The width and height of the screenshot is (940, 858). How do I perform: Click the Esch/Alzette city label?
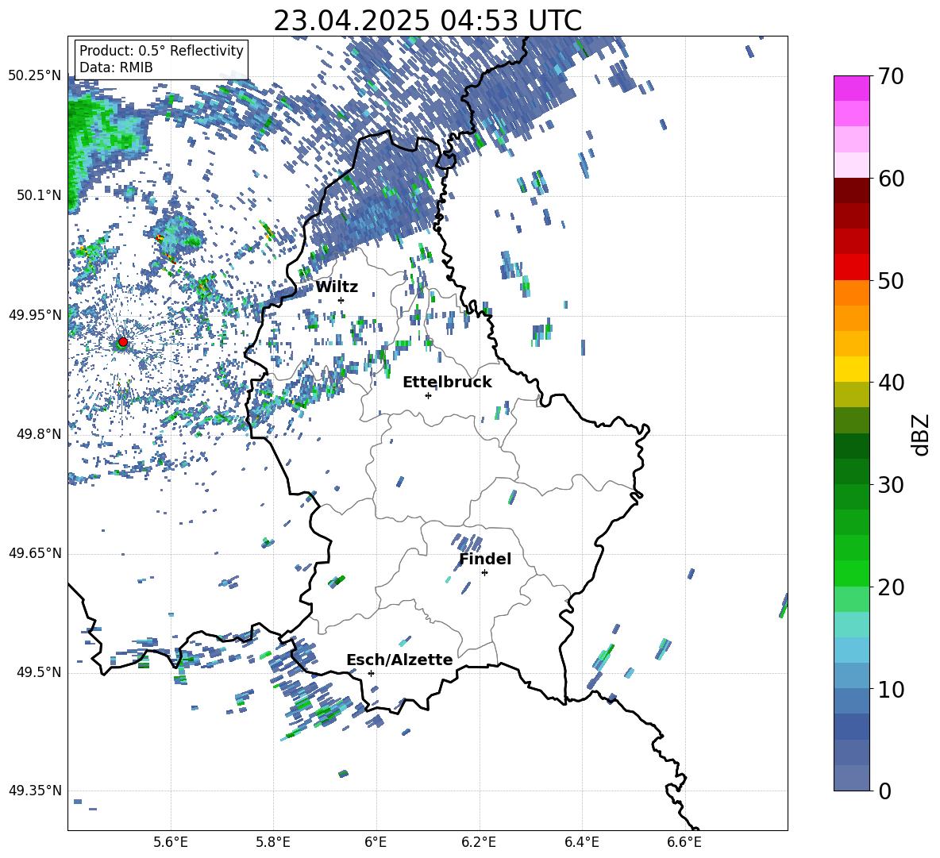(x=400, y=660)
